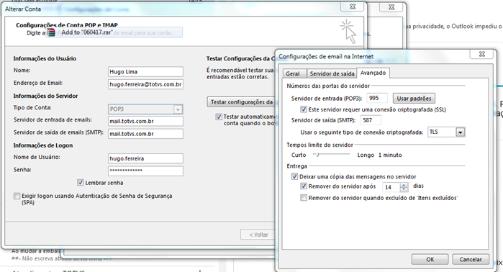Decrease the days value with the spinner down arrow

click(404, 189)
